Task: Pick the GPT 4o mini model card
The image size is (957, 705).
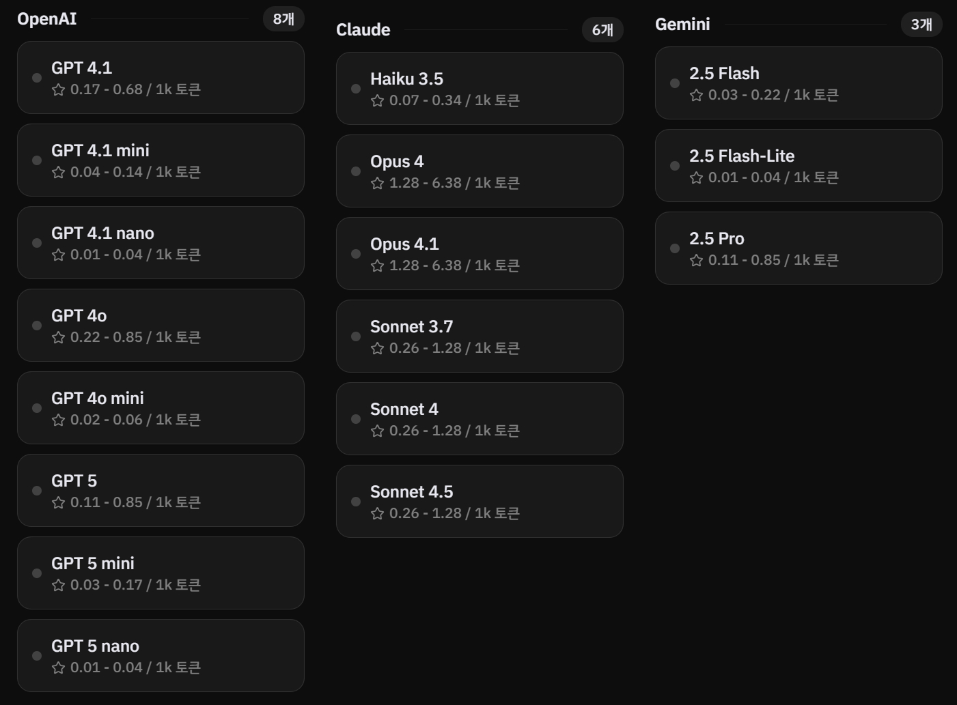Action: (x=161, y=408)
